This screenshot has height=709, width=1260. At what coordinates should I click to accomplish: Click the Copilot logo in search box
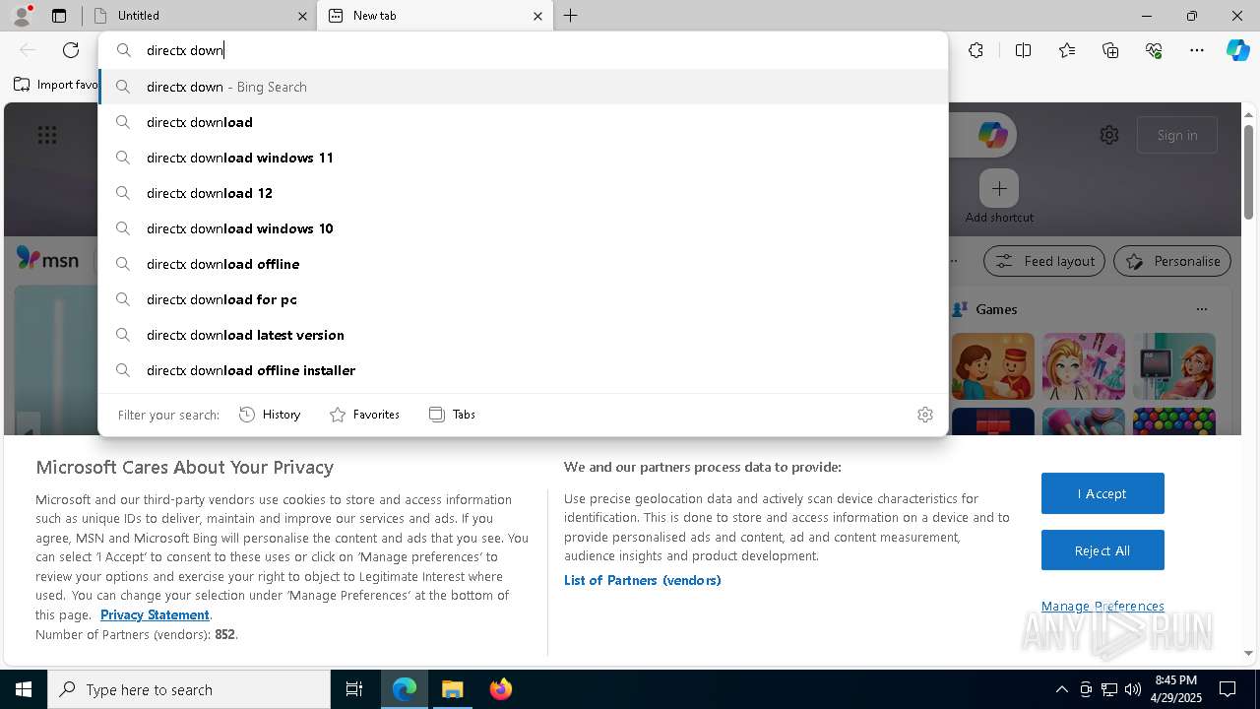(x=992, y=135)
